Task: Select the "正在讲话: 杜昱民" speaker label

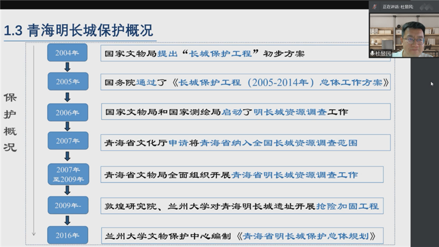Action: (398, 7)
